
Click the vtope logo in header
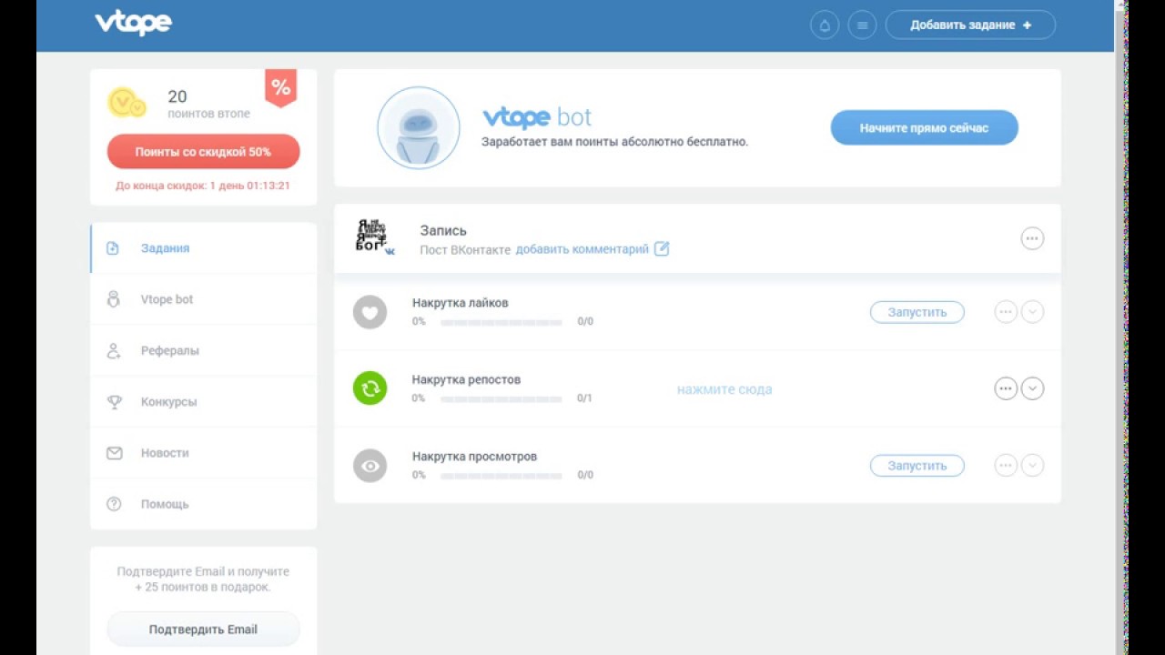click(x=133, y=23)
